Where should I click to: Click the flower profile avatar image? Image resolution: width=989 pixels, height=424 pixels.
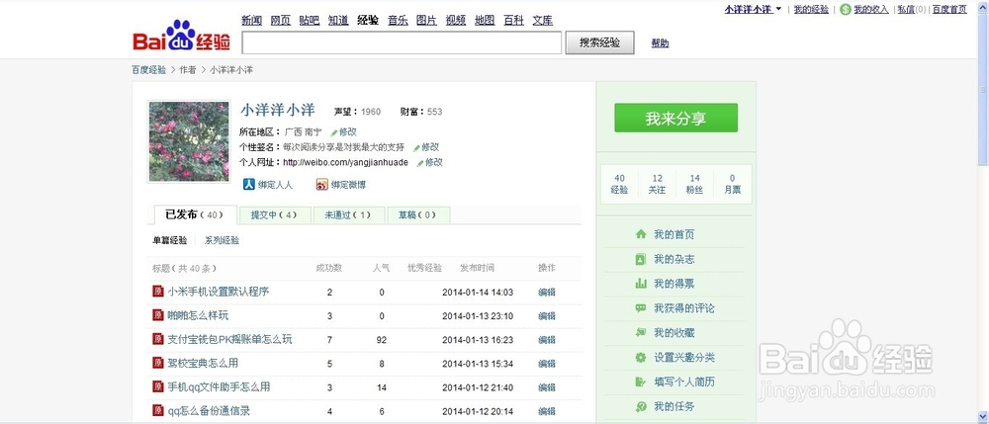pyautogui.click(x=189, y=141)
